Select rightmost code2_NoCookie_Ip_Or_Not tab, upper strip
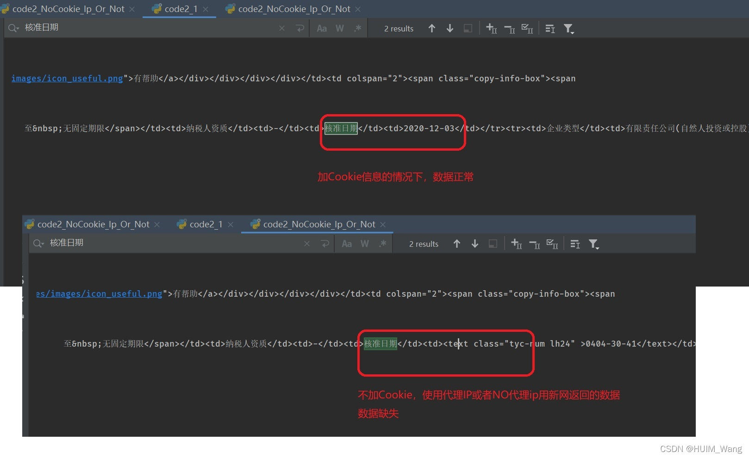Screen dimensions: 749x458 coord(294,9)
